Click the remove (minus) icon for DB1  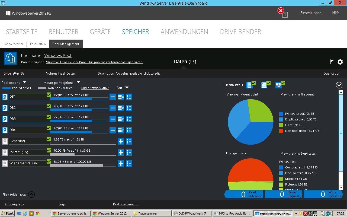coord(113,97)
